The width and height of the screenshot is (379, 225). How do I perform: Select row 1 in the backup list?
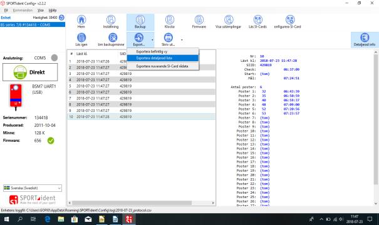click(141, 61)
